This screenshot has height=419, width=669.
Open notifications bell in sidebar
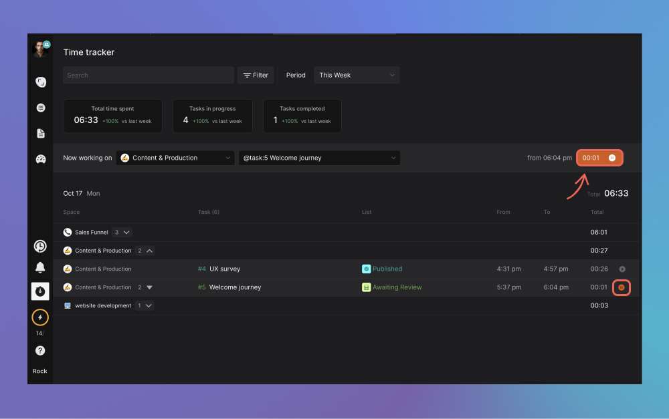point(40,268)
